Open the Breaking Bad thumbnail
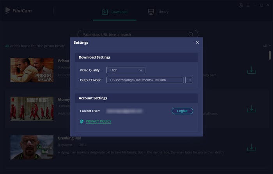 pos(32,147)
